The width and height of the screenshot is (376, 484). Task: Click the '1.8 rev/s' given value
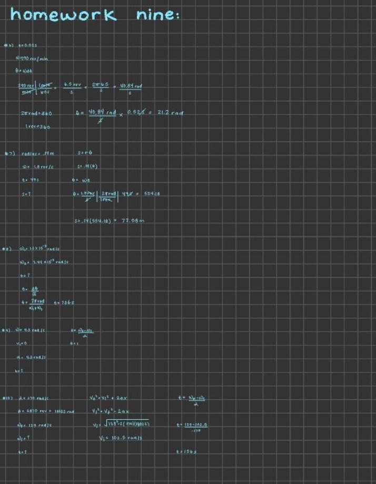(x=43, y=167)
